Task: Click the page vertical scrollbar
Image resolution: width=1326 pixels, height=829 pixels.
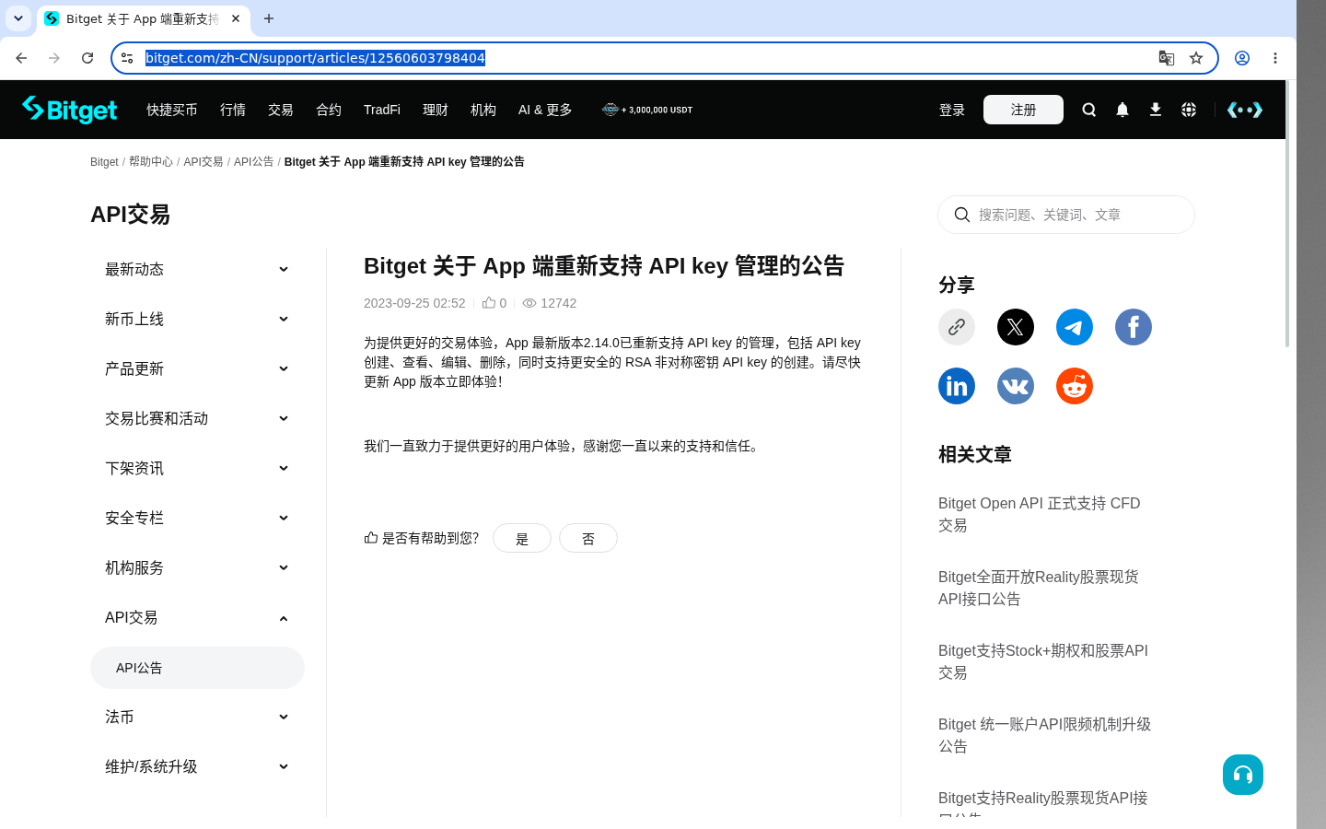Action: point(1287,214)
